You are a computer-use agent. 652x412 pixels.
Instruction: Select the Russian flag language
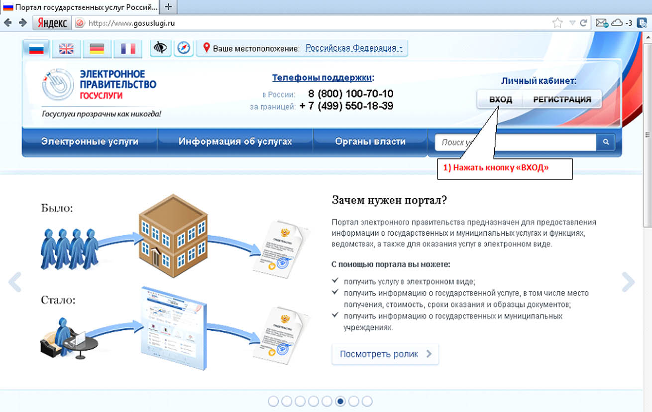point(36,48)
